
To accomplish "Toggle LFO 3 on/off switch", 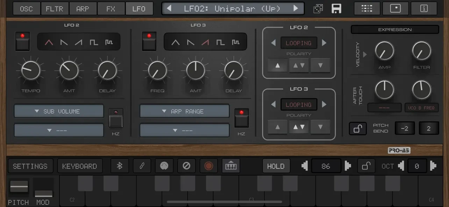I will (149, 41).
